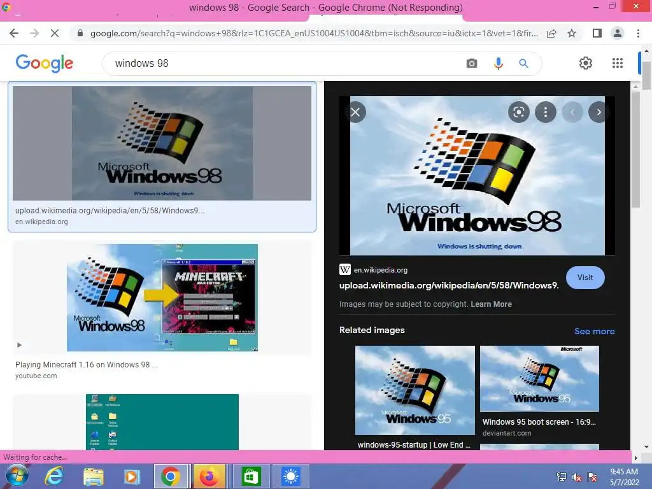Open the blue sun icon app on taskbar

point(290,476)
